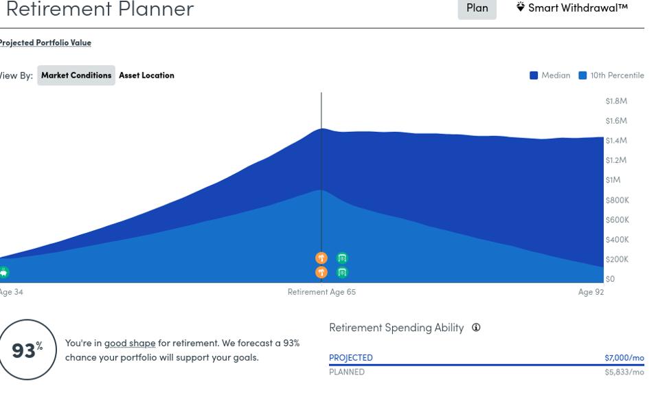
Task: Click the "good shape" underlined link
Action: coord(130,343)
